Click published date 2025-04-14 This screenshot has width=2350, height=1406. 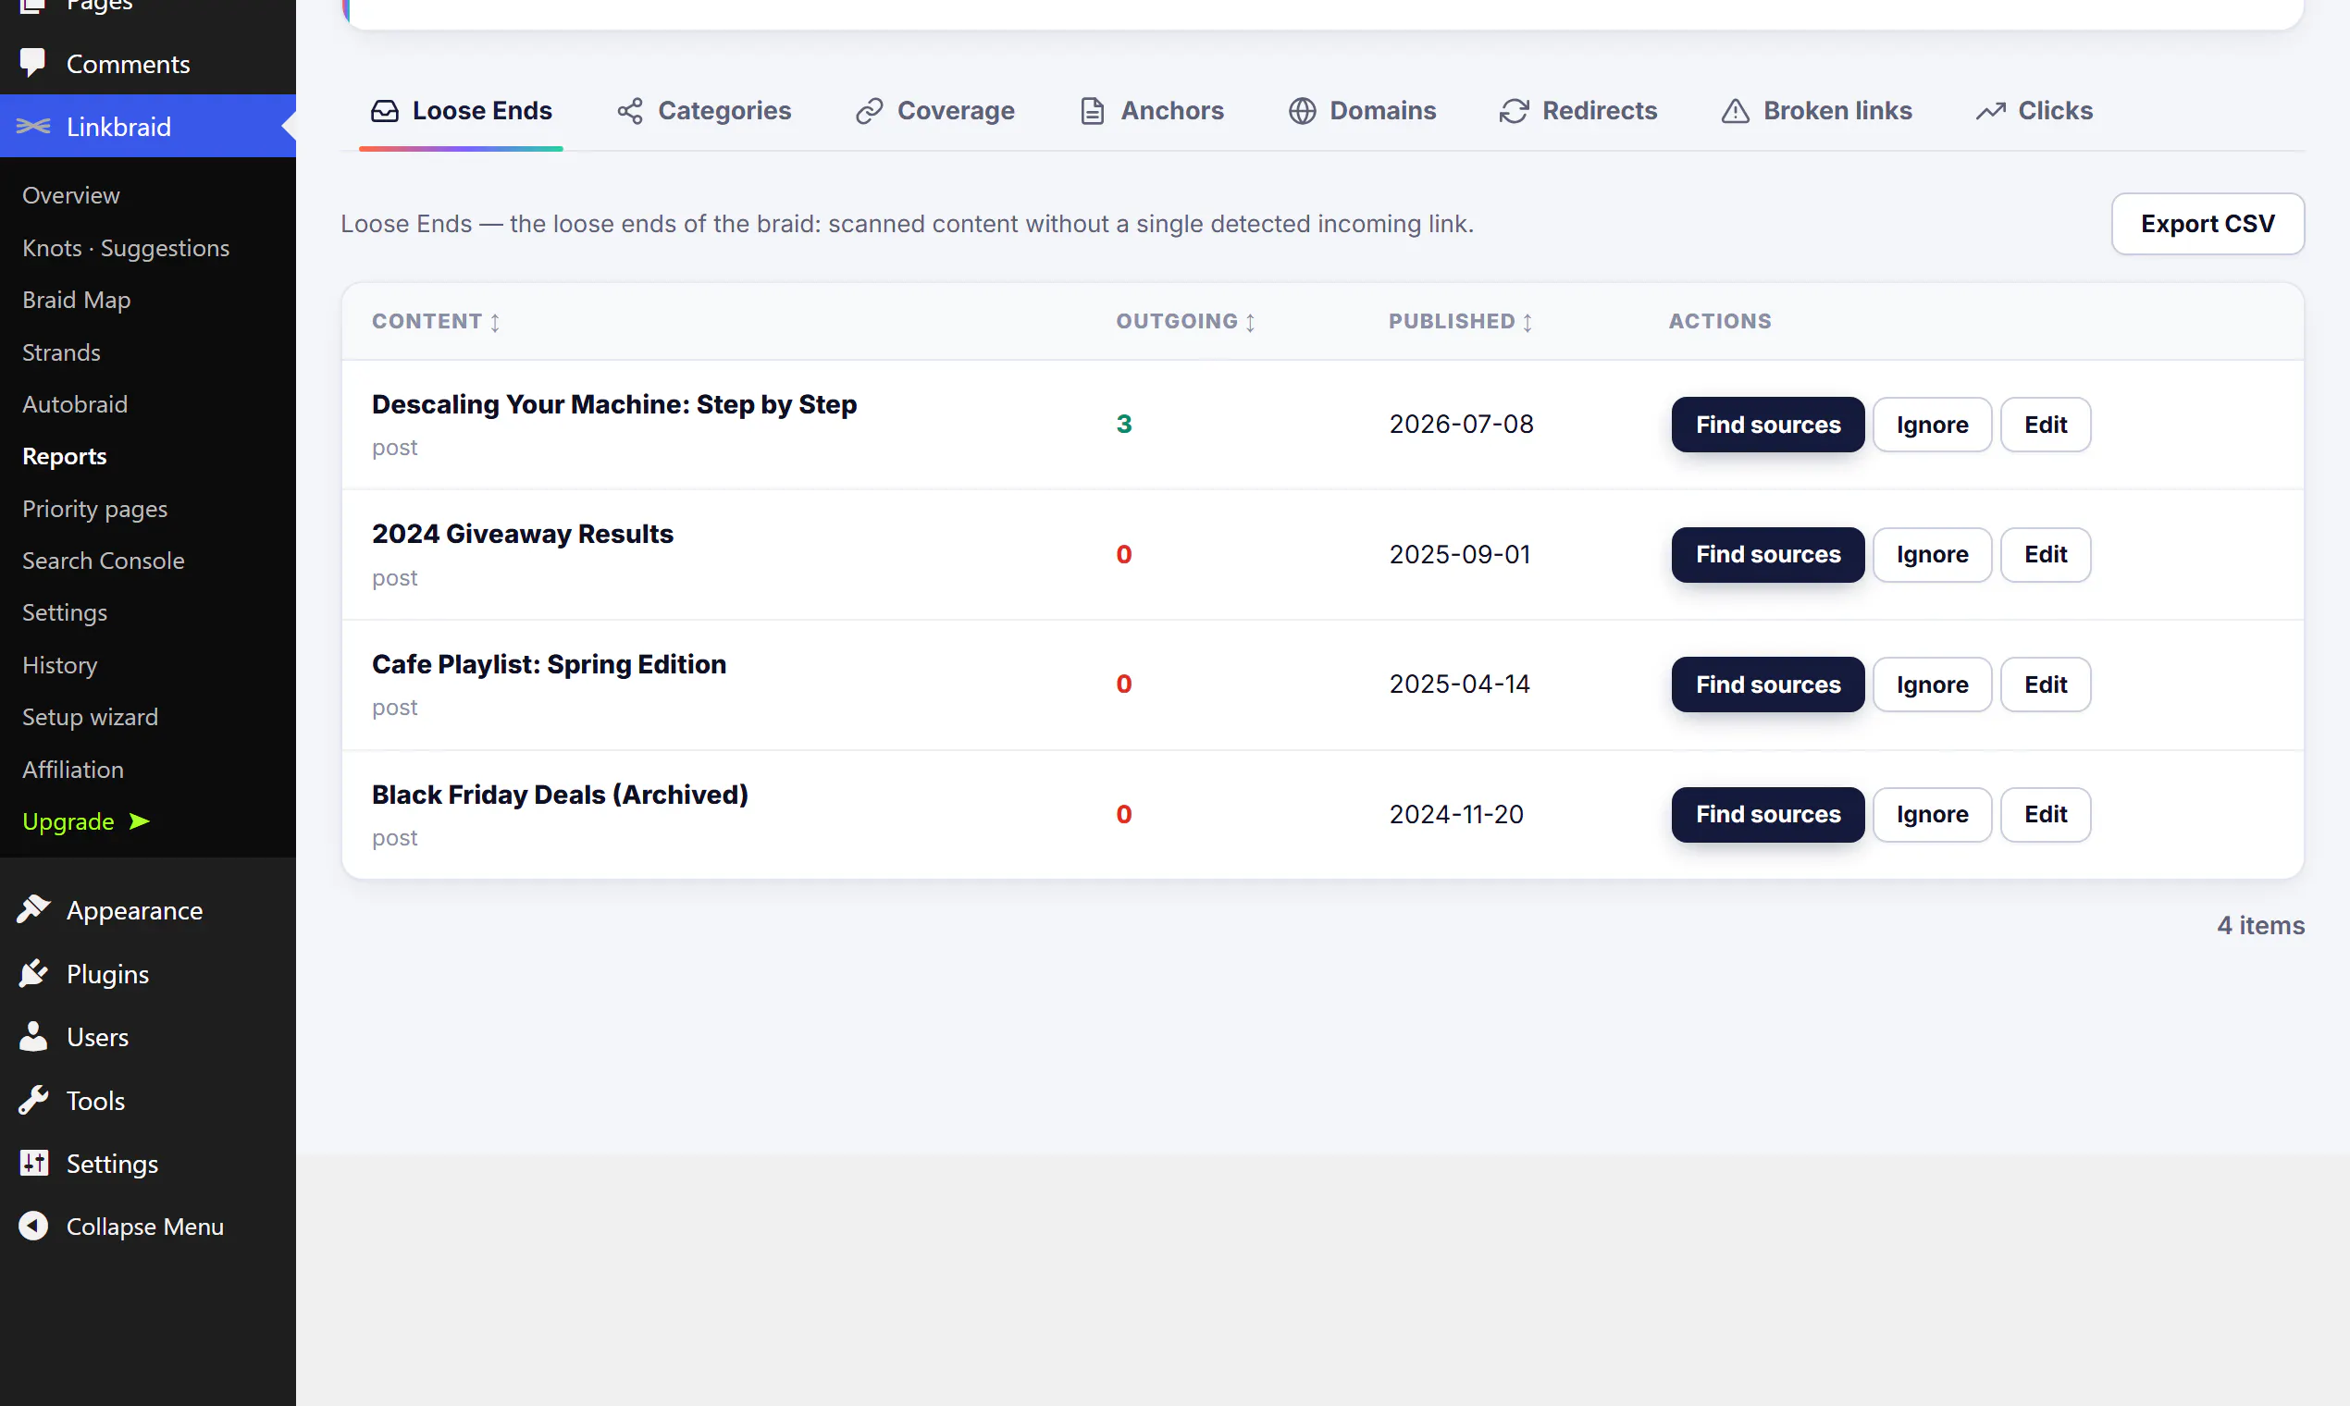coord(1459,684)
